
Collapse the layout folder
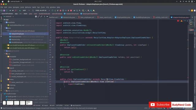coord(6,68)
